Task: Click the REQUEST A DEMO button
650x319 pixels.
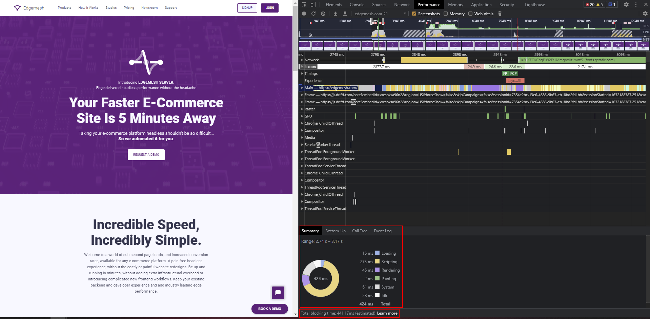Action: (x=146, y=155)
